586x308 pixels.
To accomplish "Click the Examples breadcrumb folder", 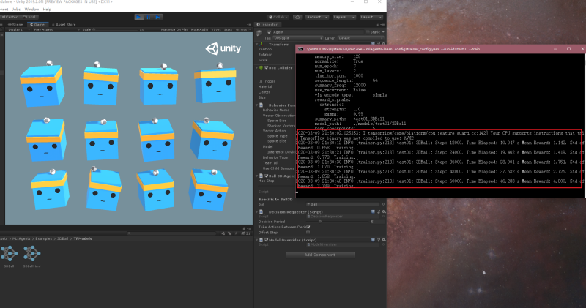I will point(44,238).
